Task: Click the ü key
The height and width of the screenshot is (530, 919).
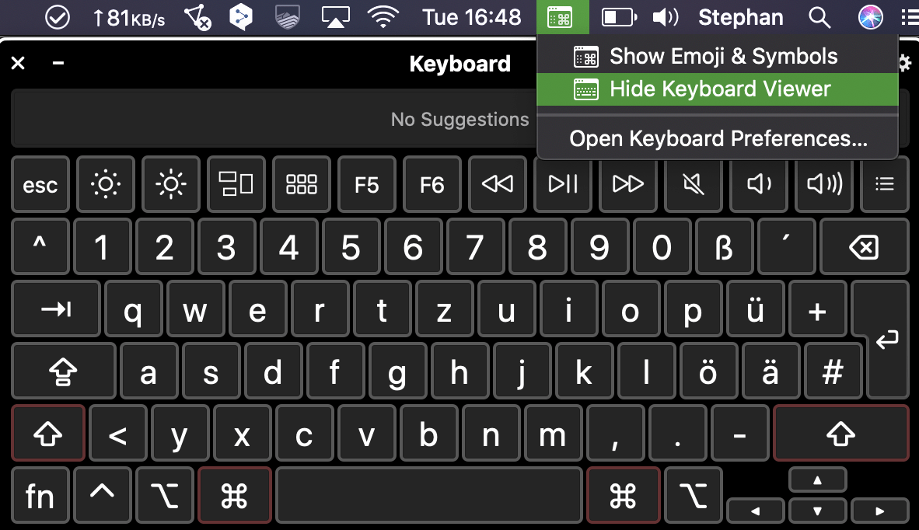Action: click(x=755, y=309)
